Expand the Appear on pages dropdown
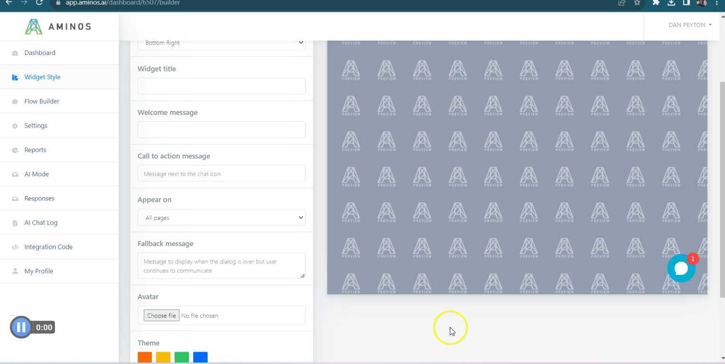 [221, 218]
